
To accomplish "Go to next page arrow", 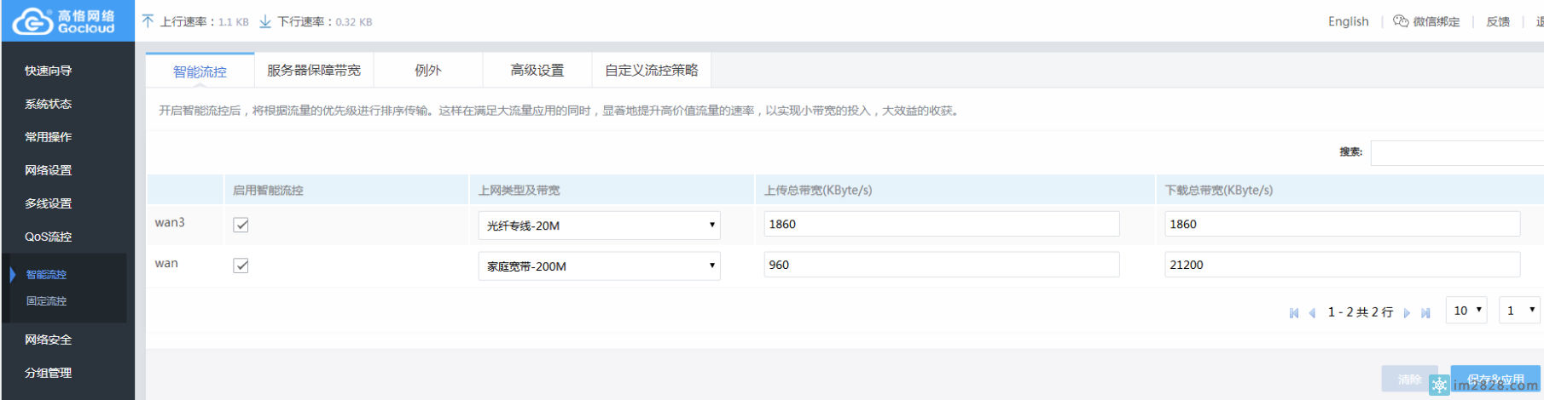I will click(1407, 313).
